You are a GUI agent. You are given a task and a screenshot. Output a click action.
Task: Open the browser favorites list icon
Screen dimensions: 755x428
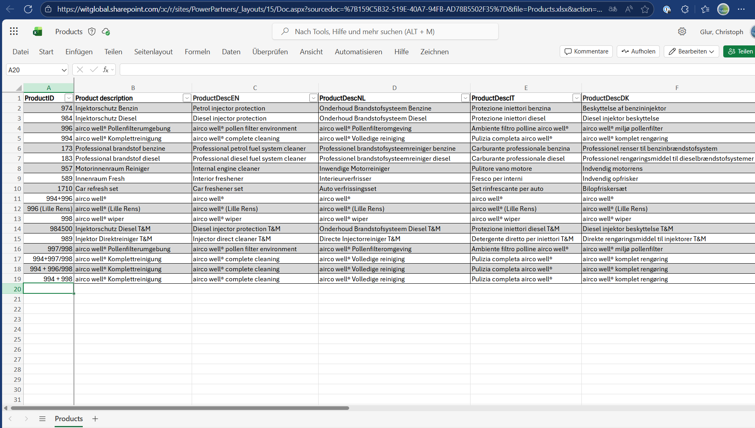pyautogui.click(x=705, y=9)
